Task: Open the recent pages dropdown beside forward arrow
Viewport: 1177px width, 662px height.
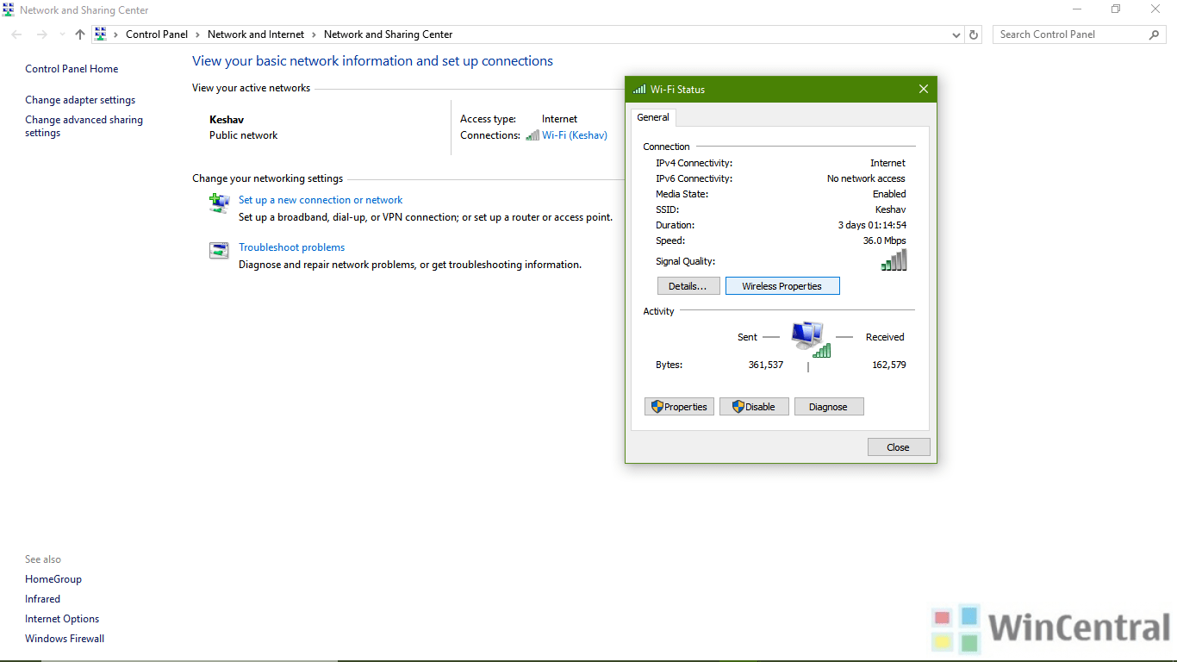Action: coord(60,34)
